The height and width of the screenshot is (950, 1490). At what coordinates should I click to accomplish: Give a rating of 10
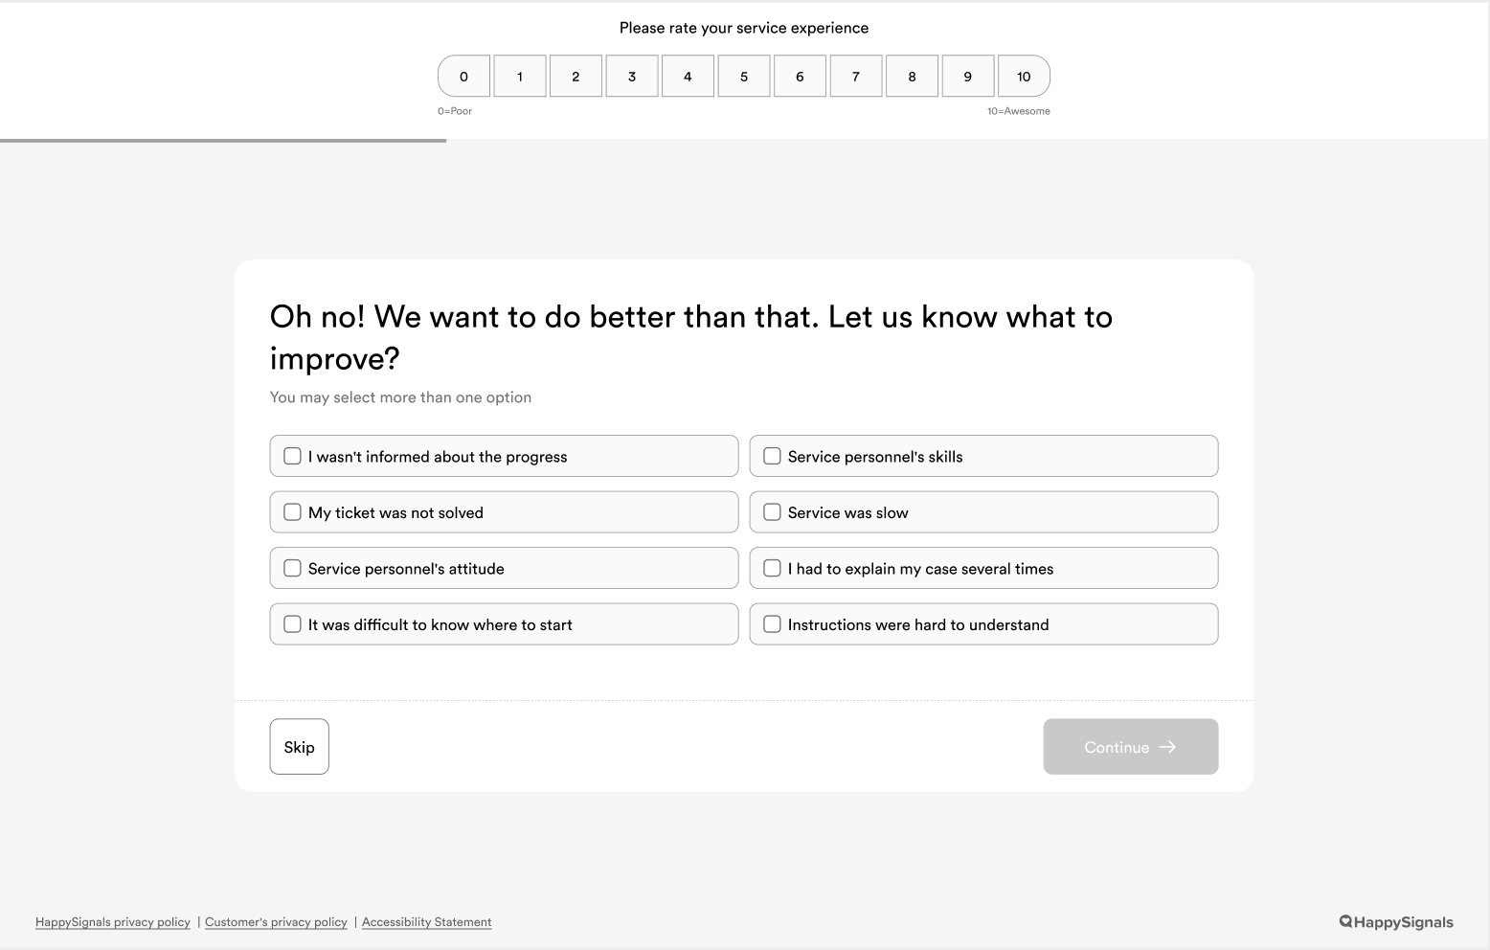(x=1024, y=77)
